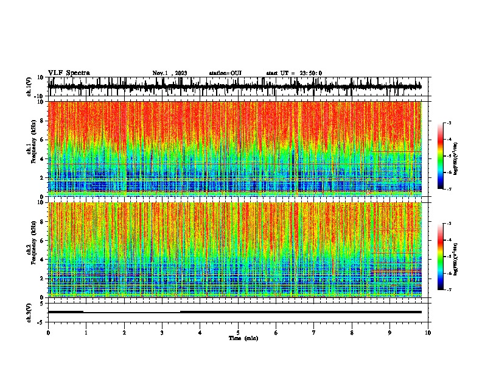Click the time axis tick label "7"
The image size is (482, 373).
tap(314, 332)
